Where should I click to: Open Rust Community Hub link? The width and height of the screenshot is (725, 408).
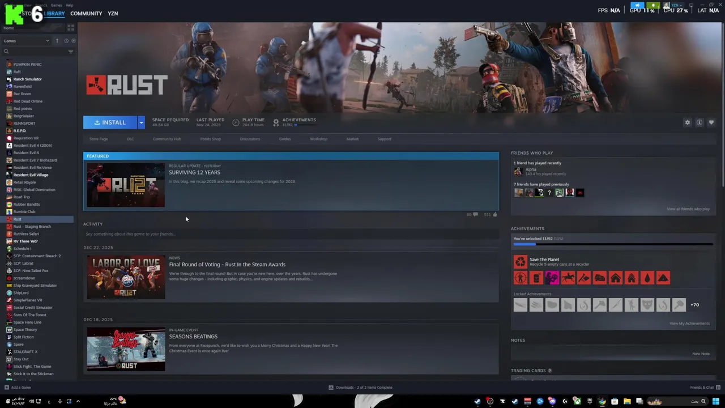(x=167, y=139)
